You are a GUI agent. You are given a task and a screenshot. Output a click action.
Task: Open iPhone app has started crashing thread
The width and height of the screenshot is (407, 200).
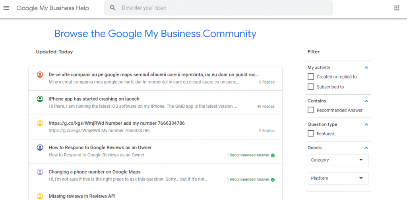click(94, 99)
